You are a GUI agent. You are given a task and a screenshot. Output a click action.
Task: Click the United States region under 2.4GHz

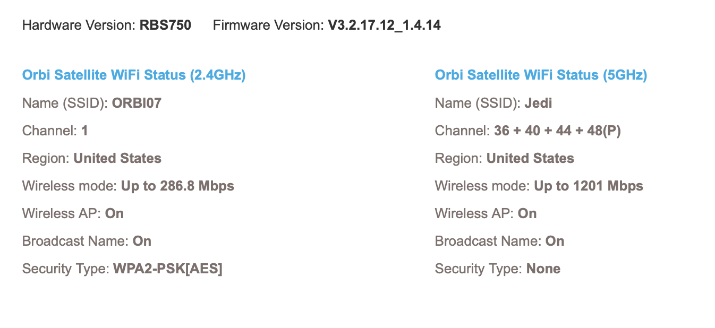117,158
